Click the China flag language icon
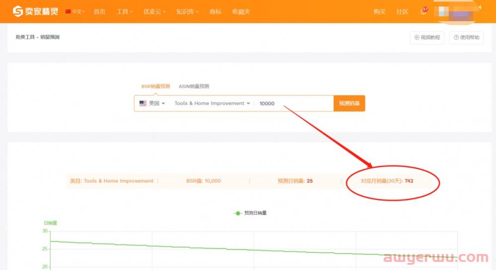The height and width of the screenshot is (270, 496). 68,11
